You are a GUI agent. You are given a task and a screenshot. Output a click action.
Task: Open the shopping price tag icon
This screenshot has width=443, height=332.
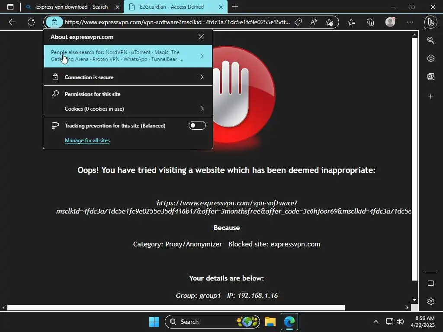point(298,22)
